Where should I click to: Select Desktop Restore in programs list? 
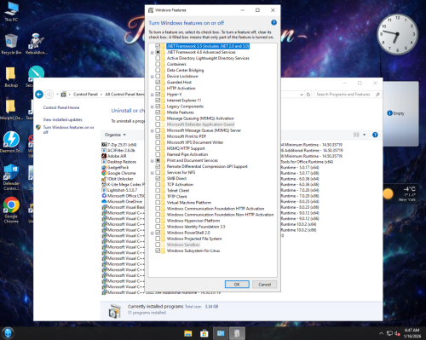pyautogui.click(x=122, y=162)
